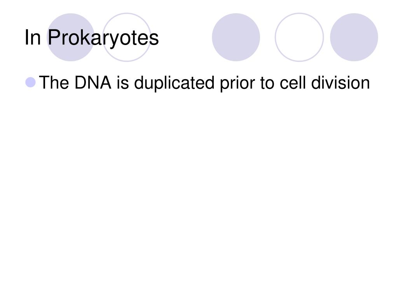Click the blank white area below bullet
The width and height of the screenshot is (398, 298).
point(199,192)
